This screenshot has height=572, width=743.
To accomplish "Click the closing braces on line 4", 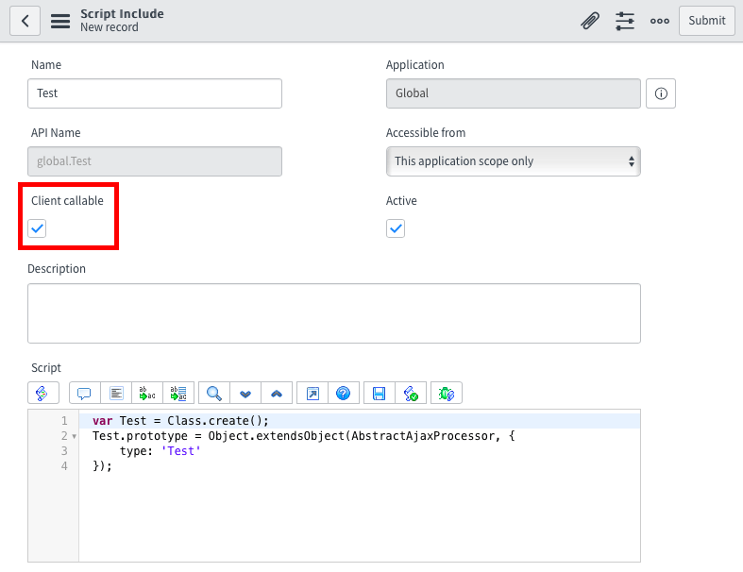I will tap(102, 466).
